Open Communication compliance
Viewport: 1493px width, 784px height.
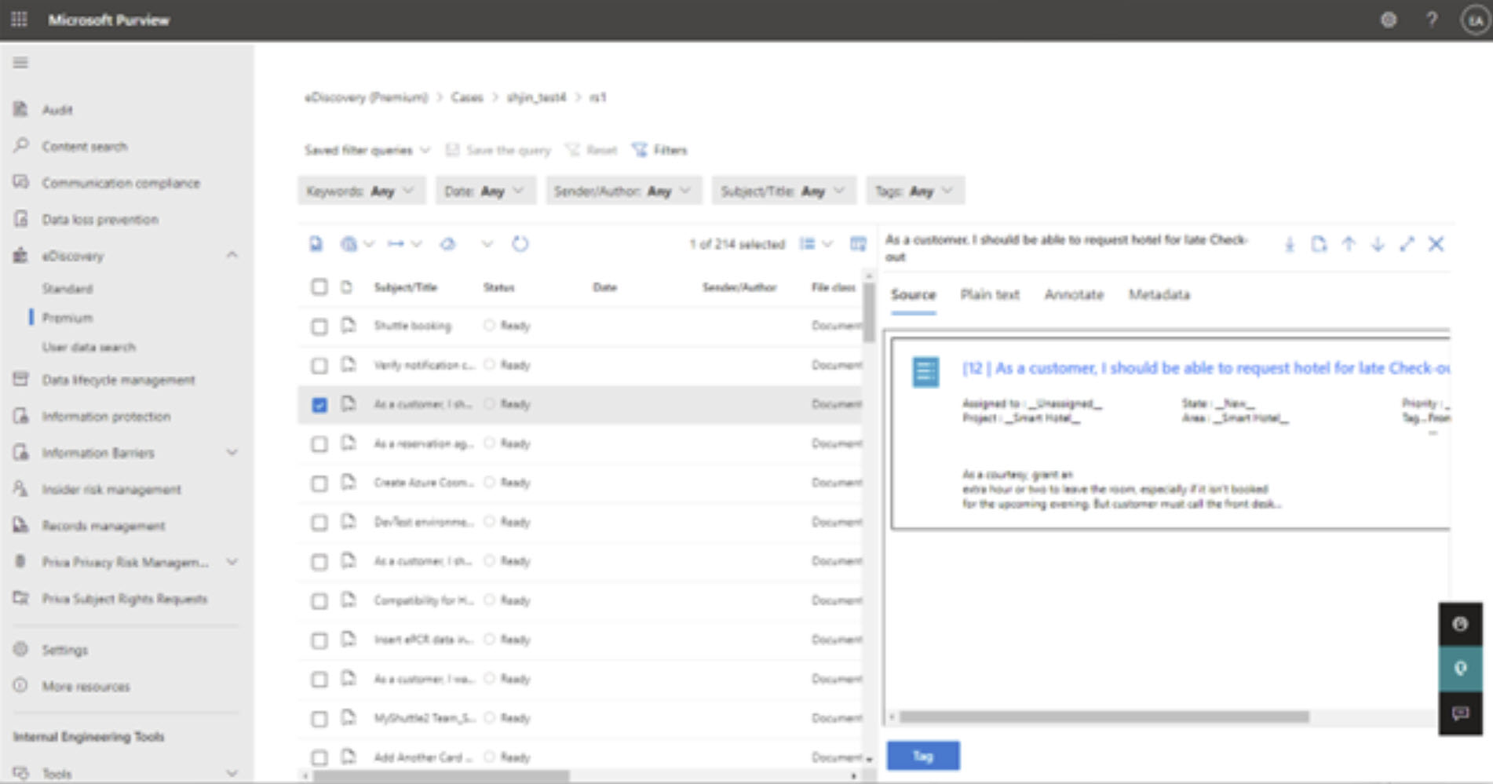tap(121, 183)
